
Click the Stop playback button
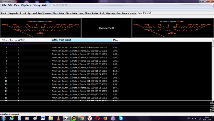(51, 5)
